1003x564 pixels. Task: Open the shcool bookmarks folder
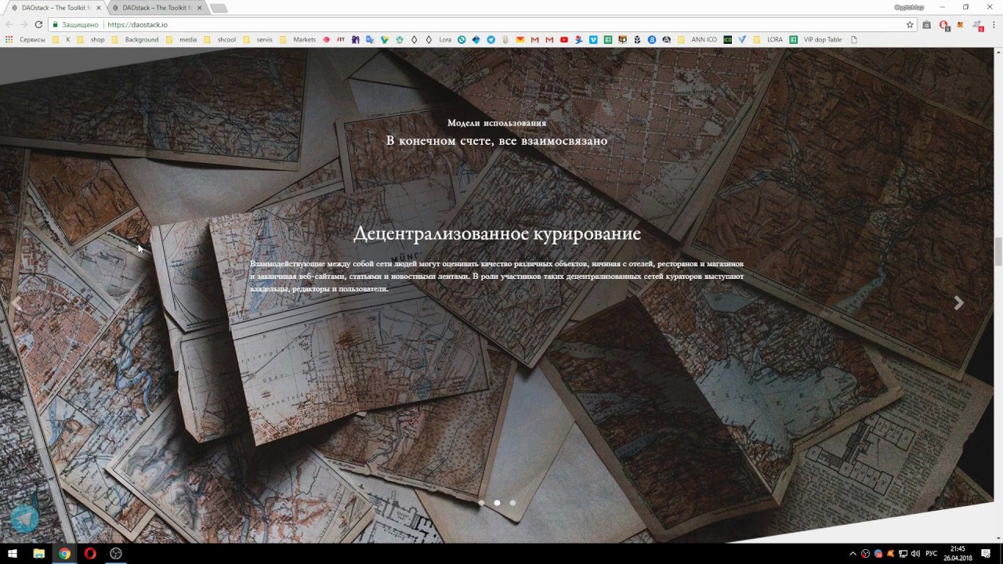[x=219, y=39]
